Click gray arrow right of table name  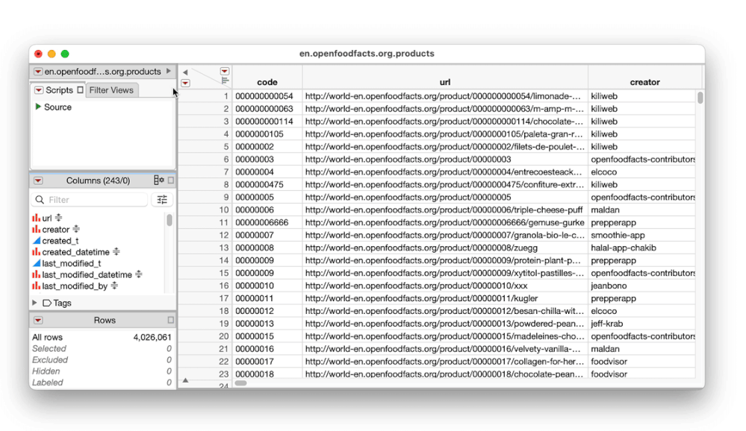(x=169, y=72)
